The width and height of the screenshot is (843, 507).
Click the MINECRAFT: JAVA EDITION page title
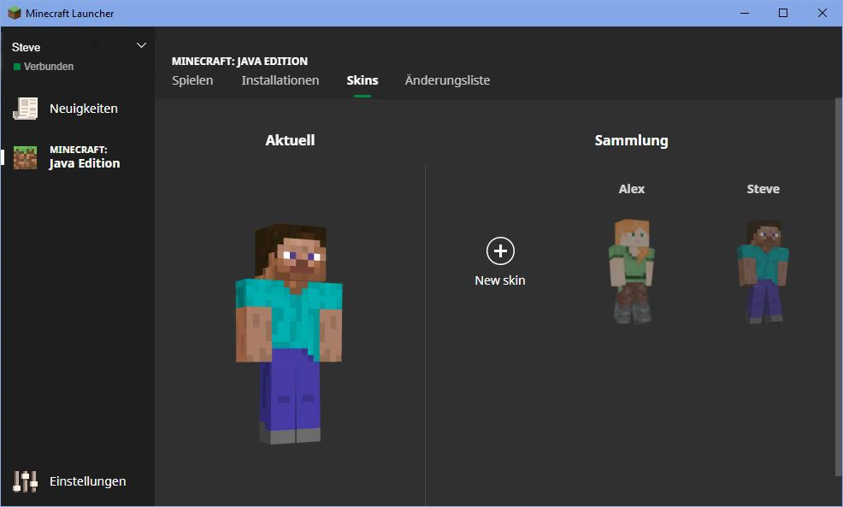(x=239, y=62)
